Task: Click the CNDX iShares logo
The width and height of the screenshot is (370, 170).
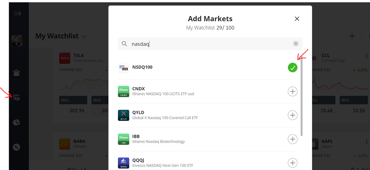Action: click(123, 91)
